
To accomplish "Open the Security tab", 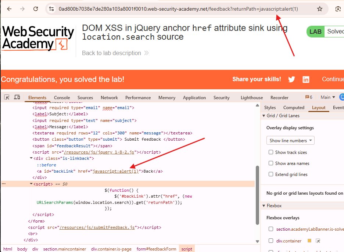I will click(221, 98).
